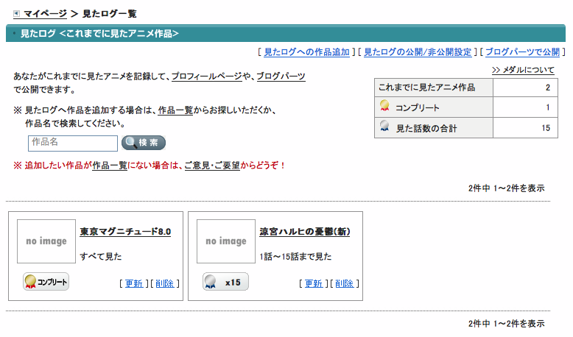Focus the 作品名 search input field

[x=73, y=143]
